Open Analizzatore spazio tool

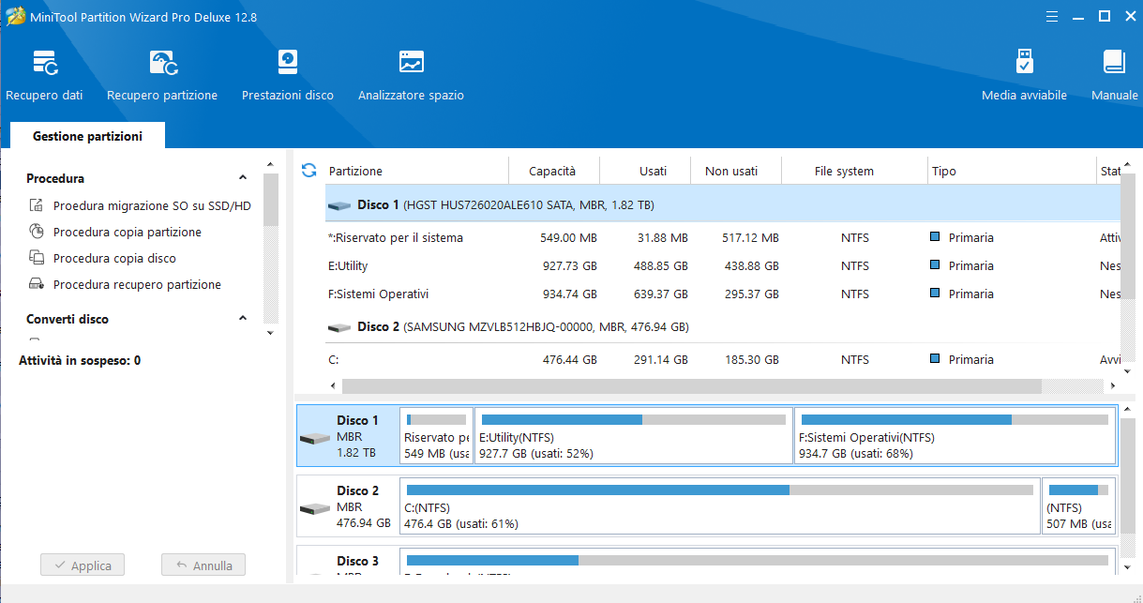click(x=411, y=76)
